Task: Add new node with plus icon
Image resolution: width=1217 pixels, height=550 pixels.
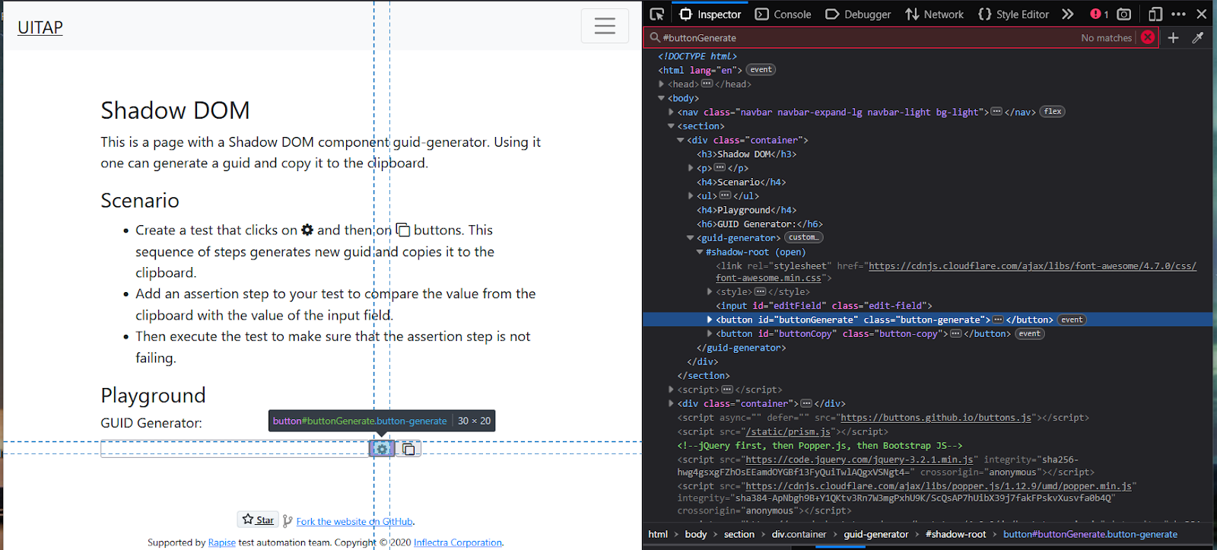Action: [x=1173, y=37]
